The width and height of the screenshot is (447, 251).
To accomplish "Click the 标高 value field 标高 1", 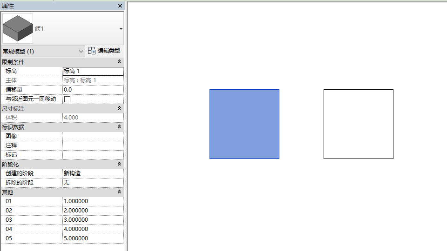I will (93, 71).
